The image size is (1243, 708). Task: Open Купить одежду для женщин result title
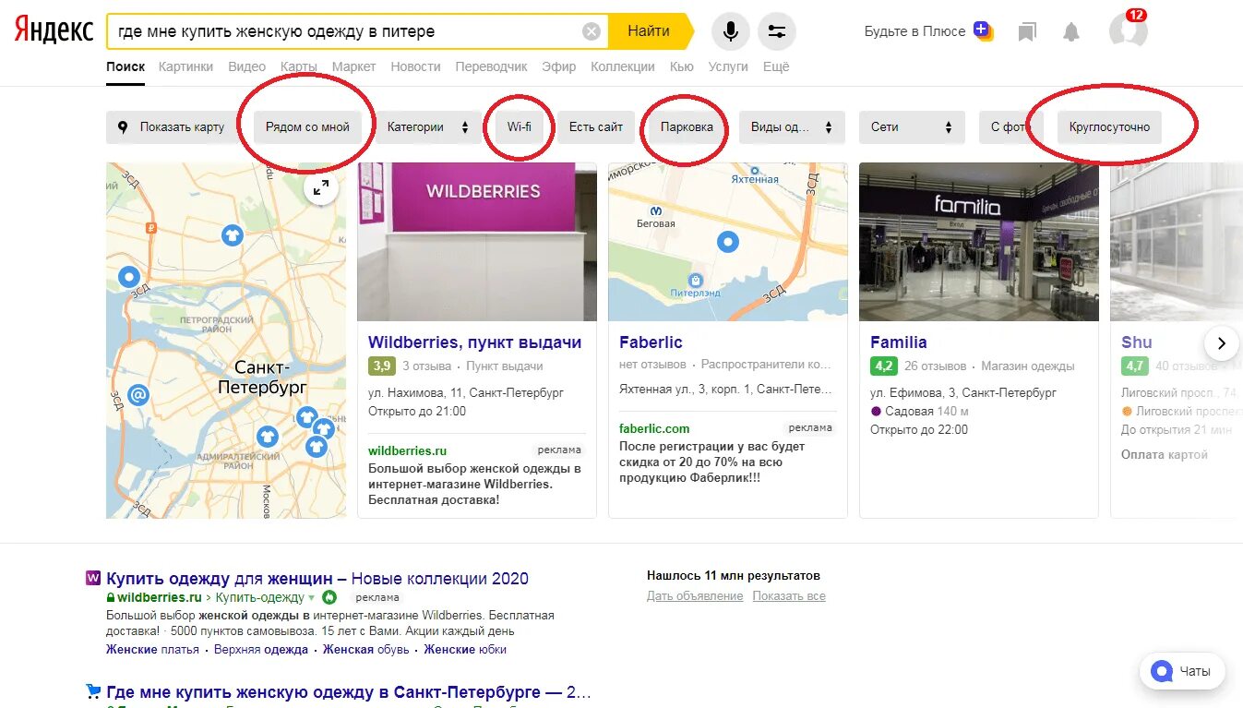click(x=317, y=579)
